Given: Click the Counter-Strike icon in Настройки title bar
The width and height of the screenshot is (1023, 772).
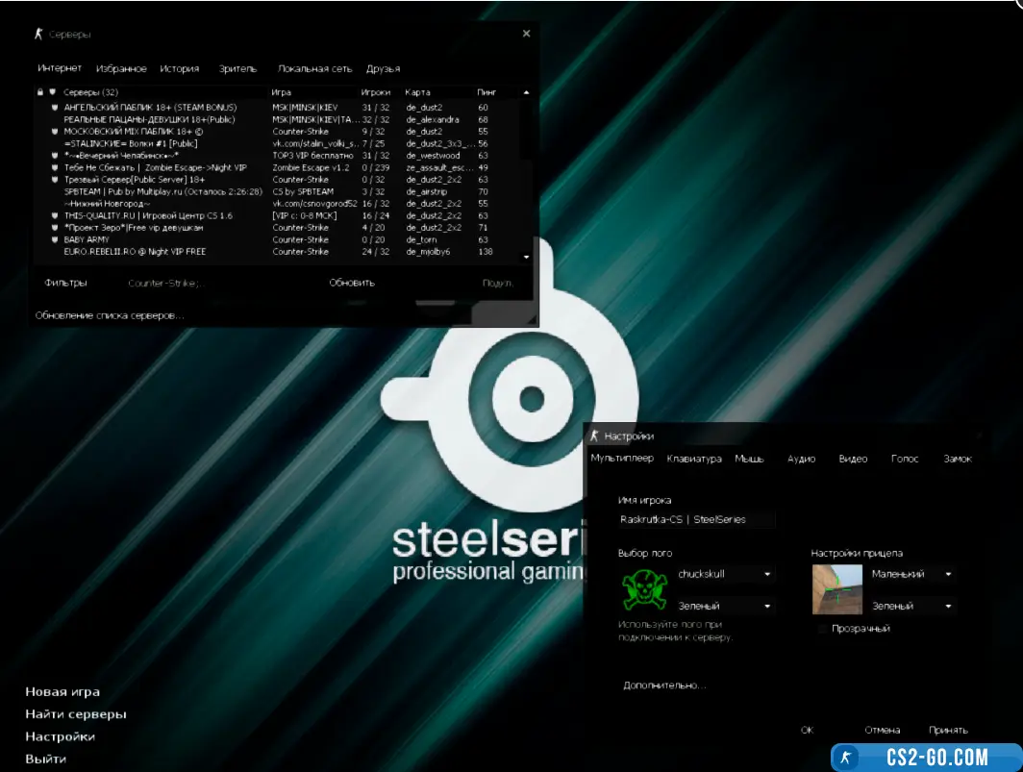Looking at the screenshot, I should pyautogui.click(x=595, y=436).
